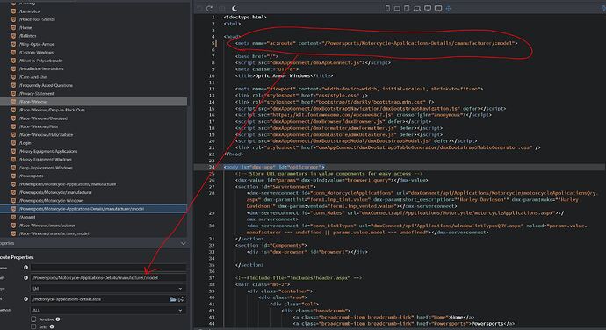Toggle the dark theme moon icon

(234, 8)
